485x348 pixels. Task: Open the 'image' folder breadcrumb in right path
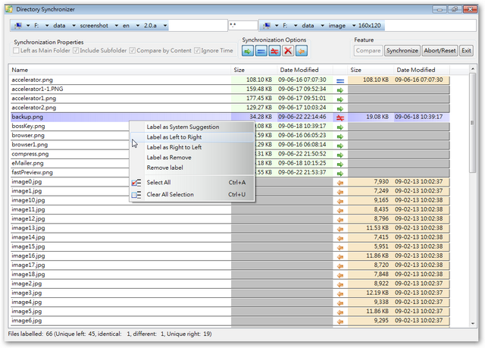pos(336,25)
